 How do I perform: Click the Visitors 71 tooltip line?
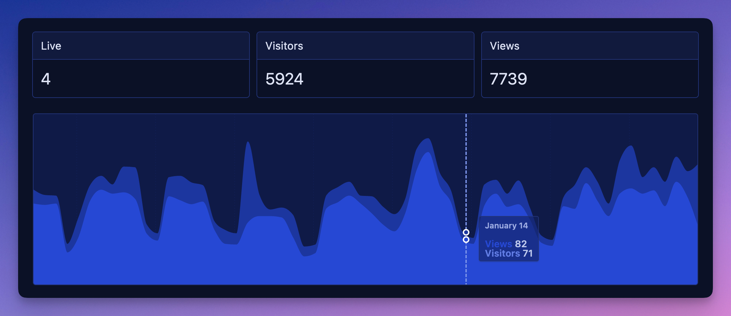[x=509, y=253]
